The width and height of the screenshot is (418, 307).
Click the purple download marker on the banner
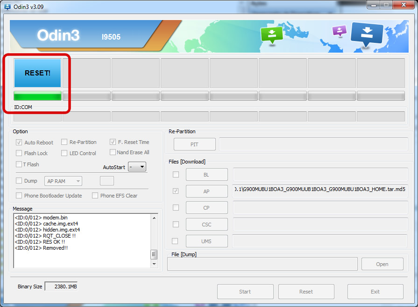[340, 31]
